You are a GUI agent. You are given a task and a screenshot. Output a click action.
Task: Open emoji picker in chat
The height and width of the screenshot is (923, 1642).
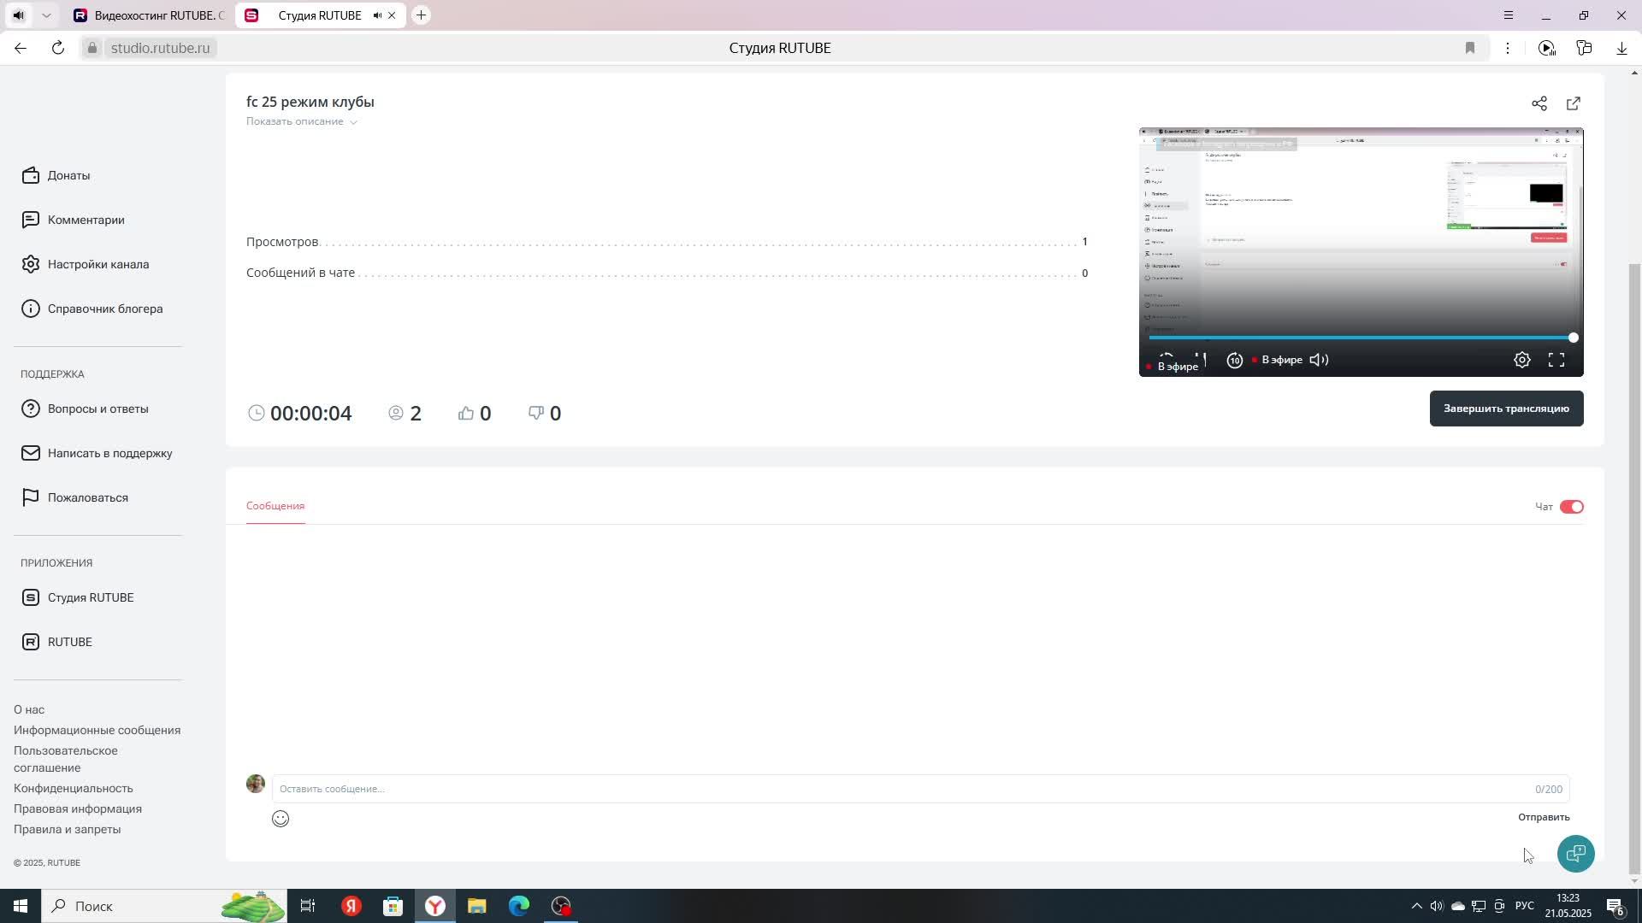[x=281, y=819]
